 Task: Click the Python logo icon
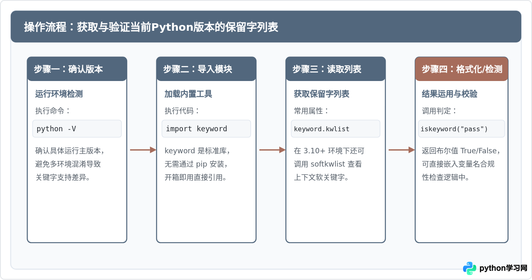tap(470, 268)
